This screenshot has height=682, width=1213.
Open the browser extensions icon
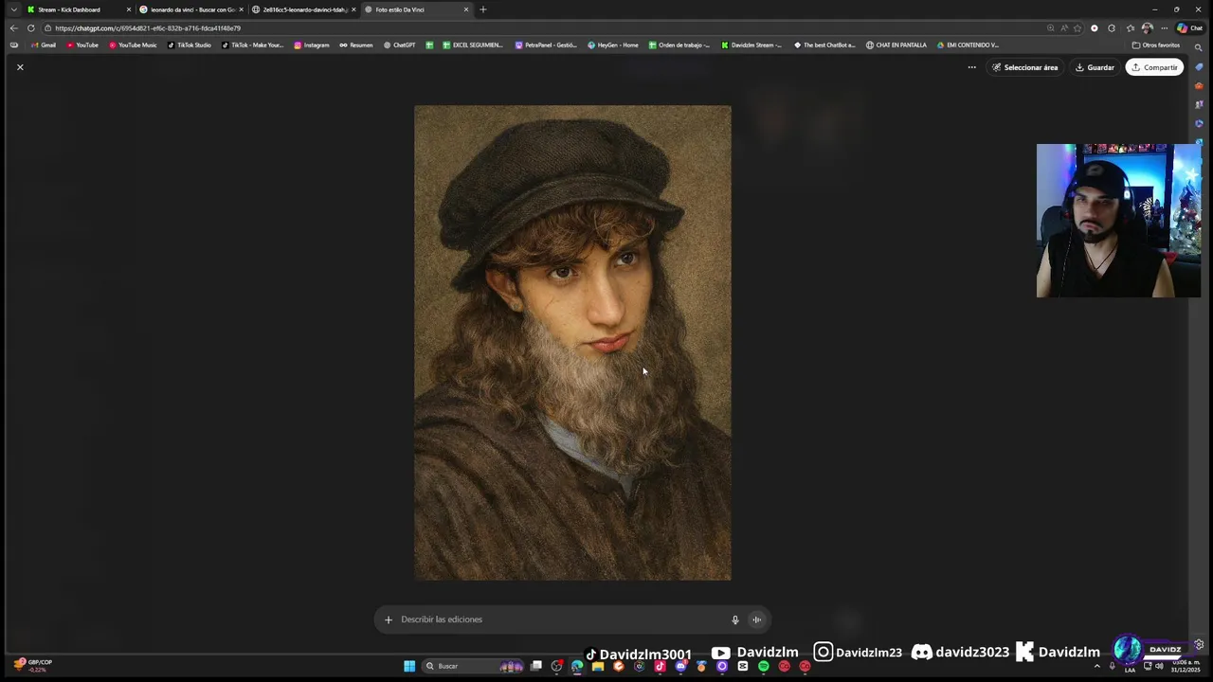[1112, 27]
